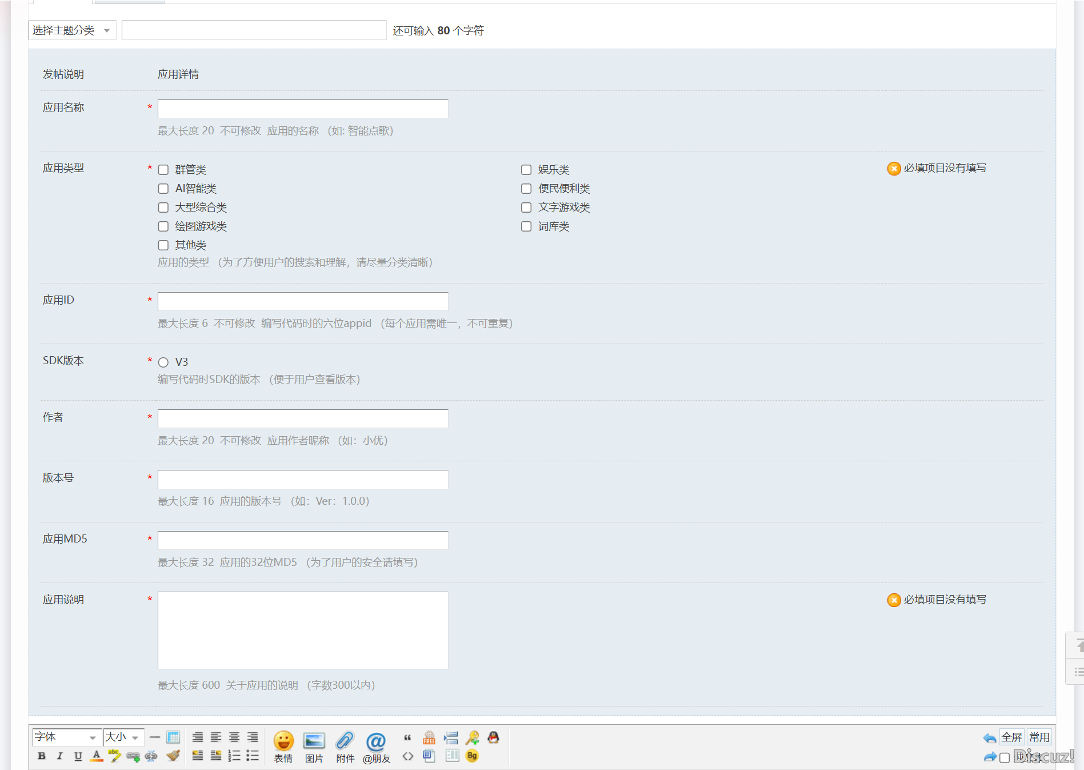Insert a table using the table icon

pyautogui.click(x=173, y=737)
